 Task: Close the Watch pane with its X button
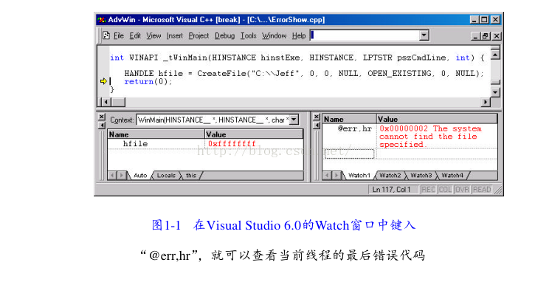click(x=317, y=117)
